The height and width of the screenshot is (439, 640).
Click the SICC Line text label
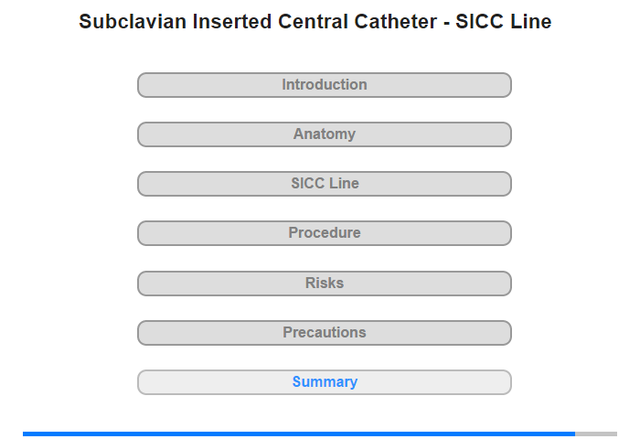[x=325, y=183]
